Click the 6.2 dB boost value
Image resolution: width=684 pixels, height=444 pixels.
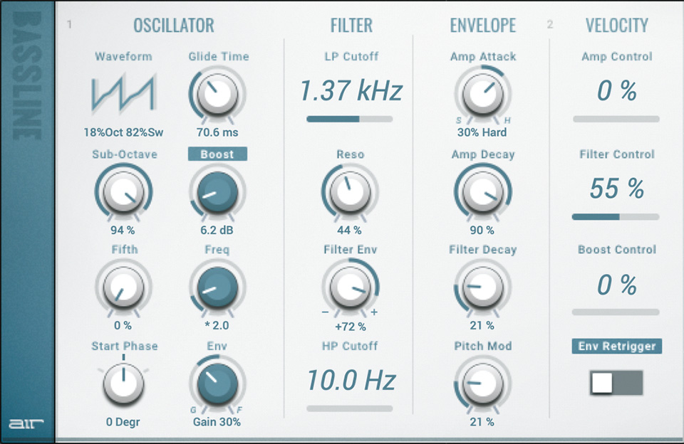click(217, 230)
